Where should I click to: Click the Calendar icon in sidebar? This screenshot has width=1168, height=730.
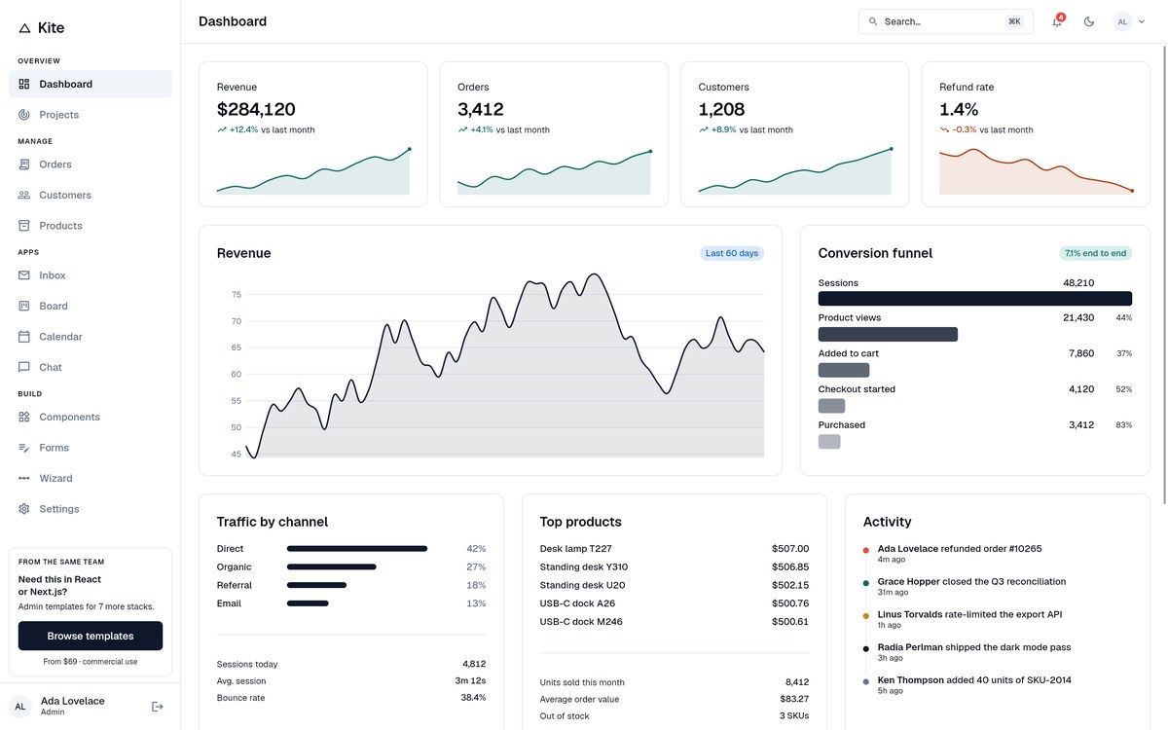pos(24,337)
